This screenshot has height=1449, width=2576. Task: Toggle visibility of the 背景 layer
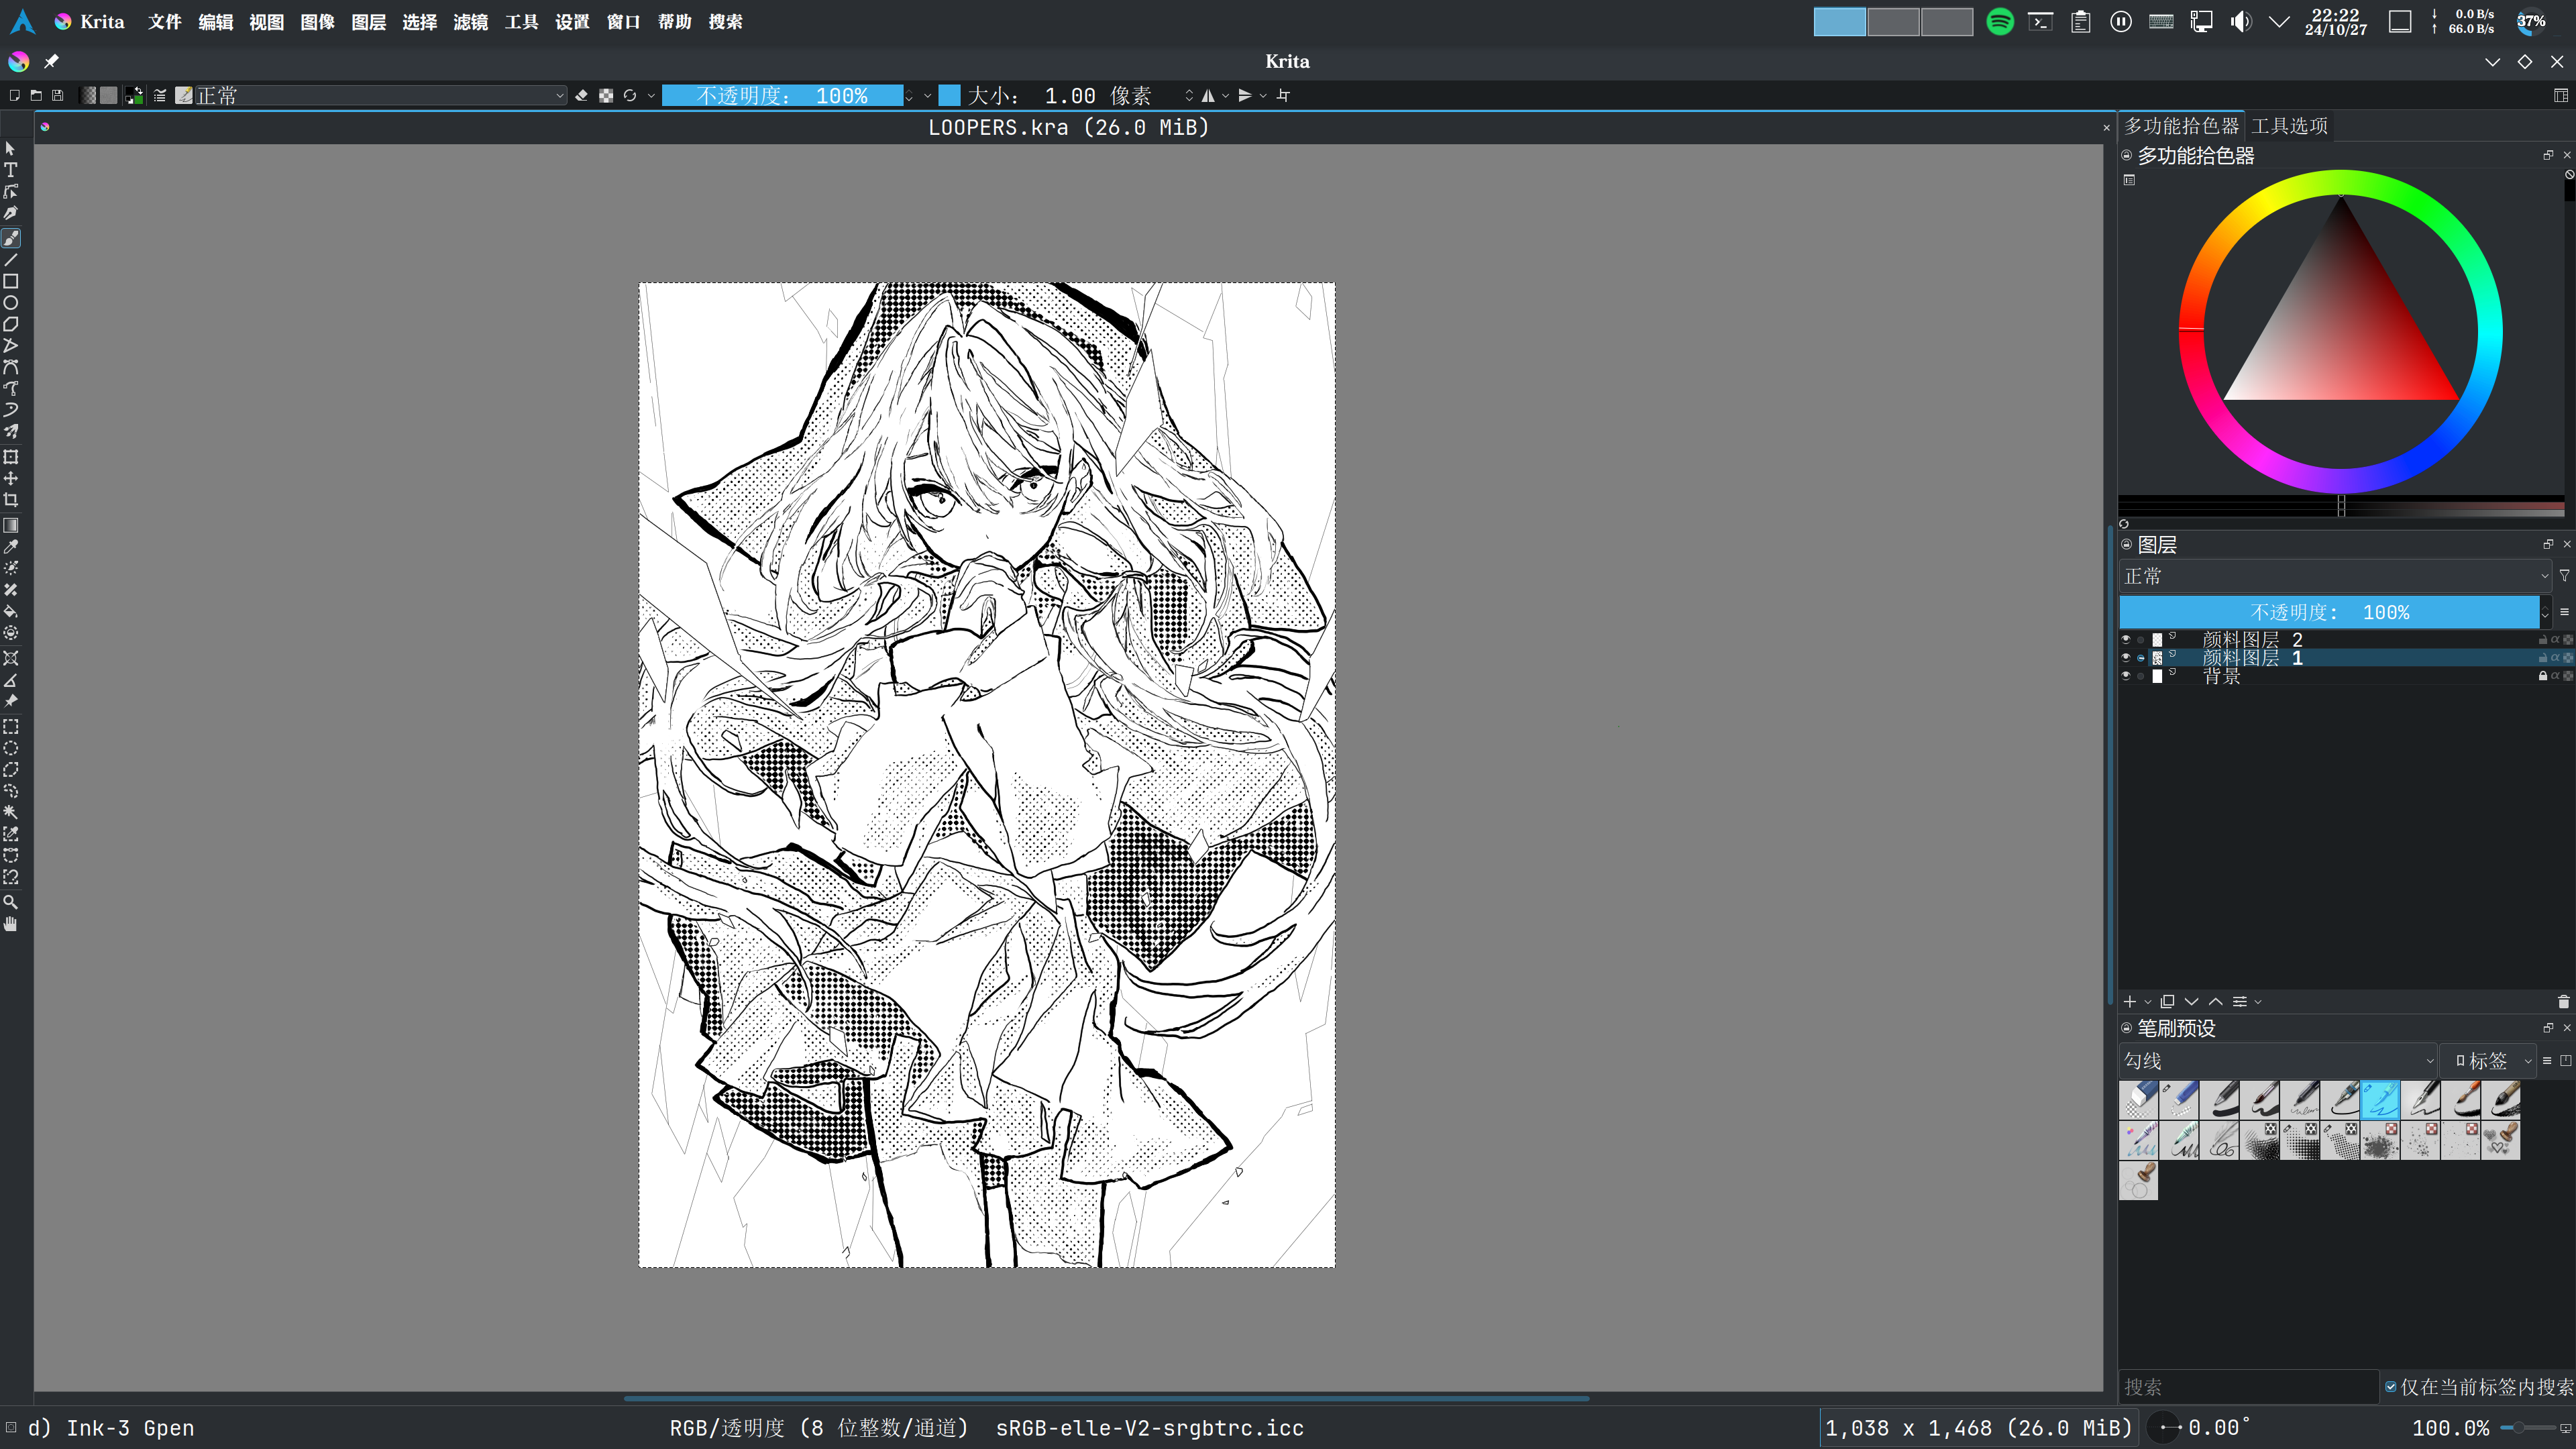pos(2126,676)
